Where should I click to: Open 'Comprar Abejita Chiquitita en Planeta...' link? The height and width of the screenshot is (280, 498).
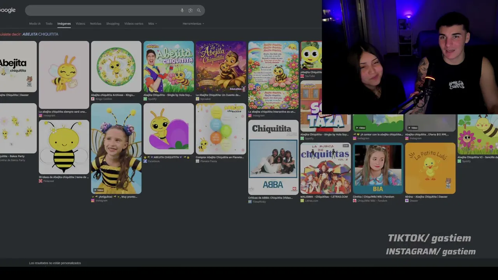click(x=220, y=157)
